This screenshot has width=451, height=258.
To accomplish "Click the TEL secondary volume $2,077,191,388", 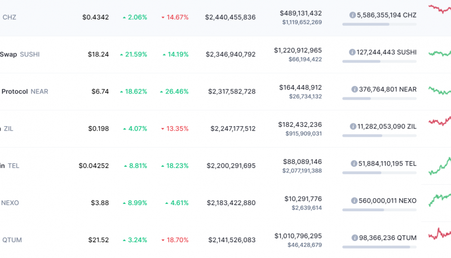I will (x=302, y=171).
